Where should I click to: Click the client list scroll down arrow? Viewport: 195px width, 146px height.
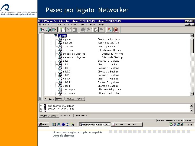coord(192,94)
